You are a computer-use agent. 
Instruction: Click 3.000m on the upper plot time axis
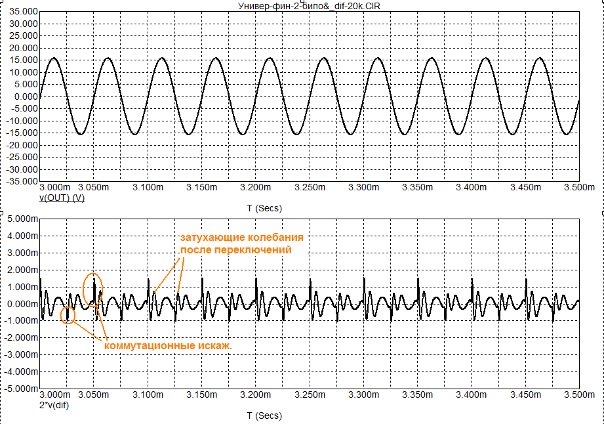[54, 187]
